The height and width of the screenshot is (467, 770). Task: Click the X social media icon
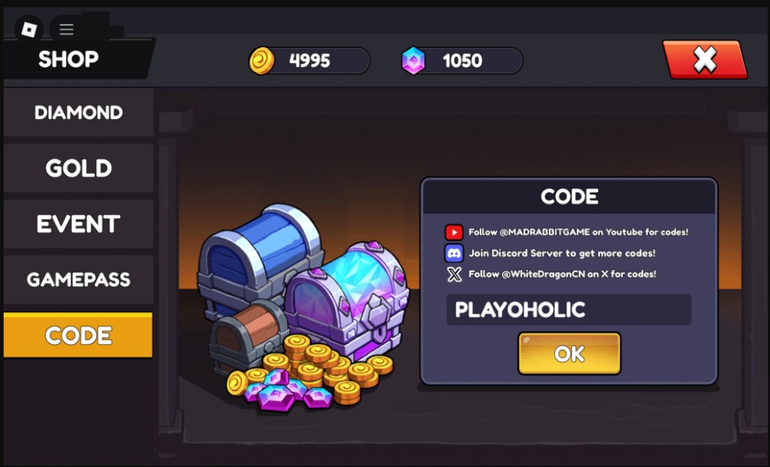point(454,274)
